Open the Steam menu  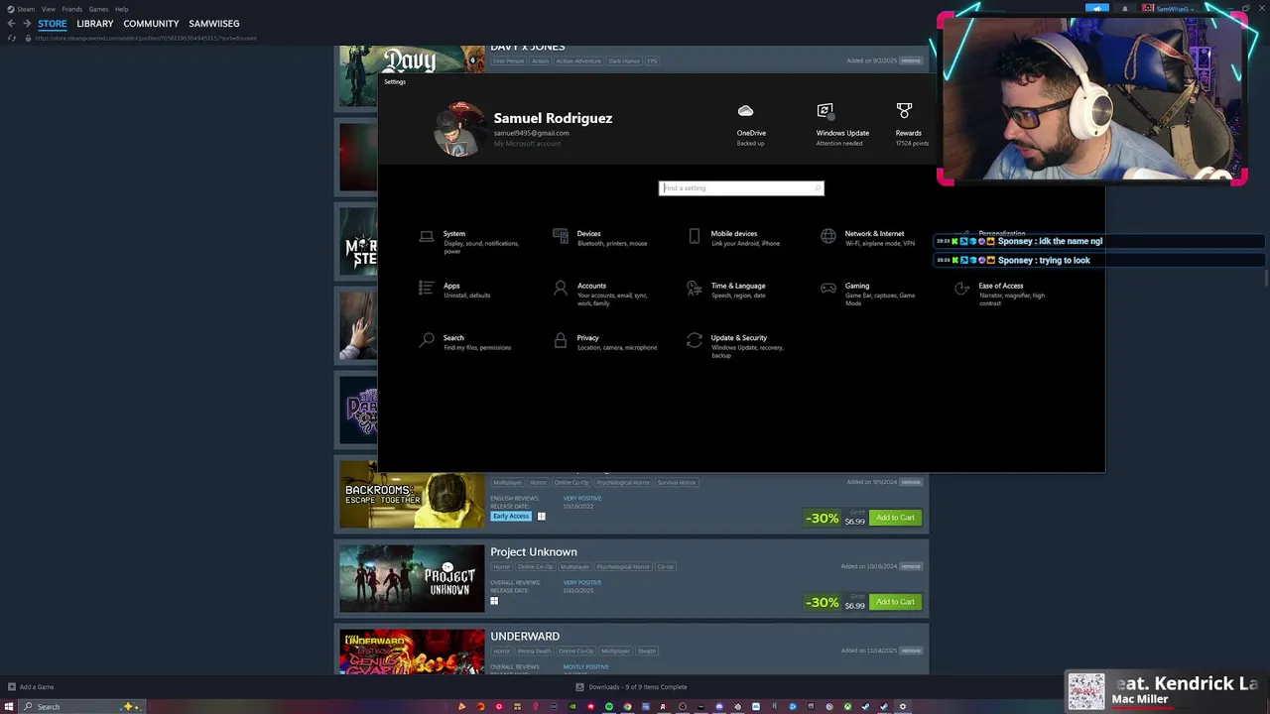pyautogui.click(x=21, y=9)
